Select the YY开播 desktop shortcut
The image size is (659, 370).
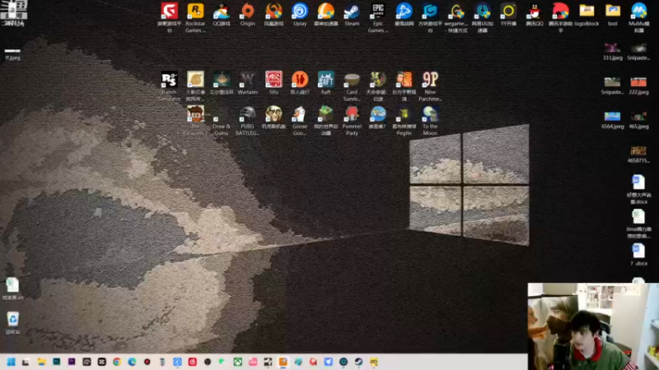(x=508, y=15)
